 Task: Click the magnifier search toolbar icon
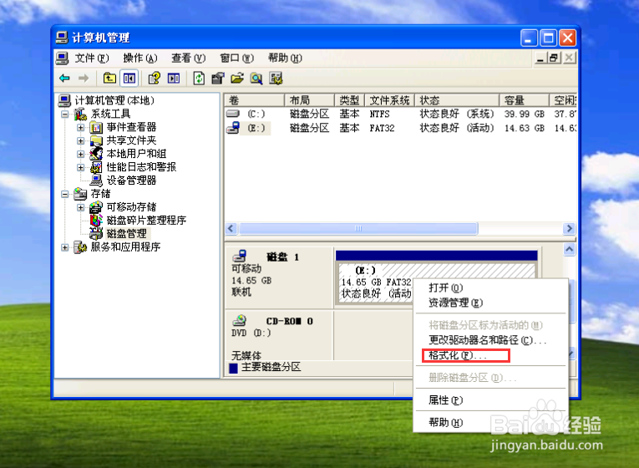[256, 78]
